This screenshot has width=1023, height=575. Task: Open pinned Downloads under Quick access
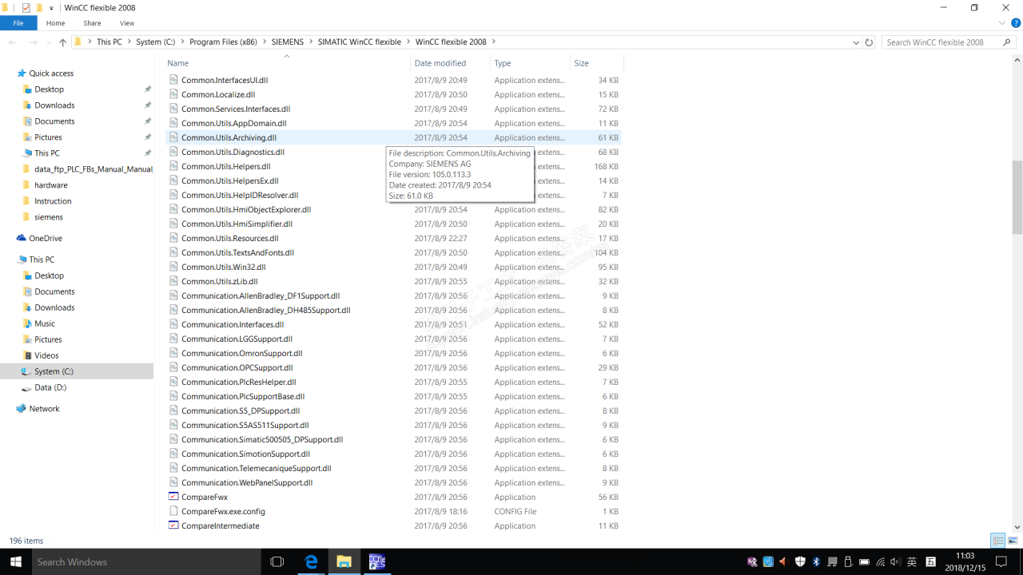click(x=54, y=105)
